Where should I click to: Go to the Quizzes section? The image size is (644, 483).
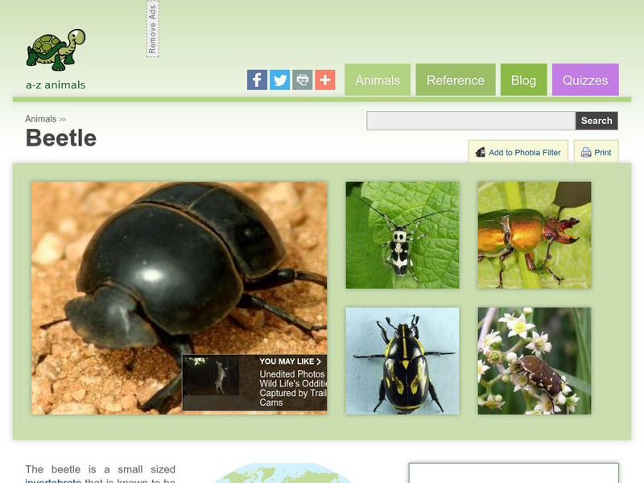coord(585,80)
